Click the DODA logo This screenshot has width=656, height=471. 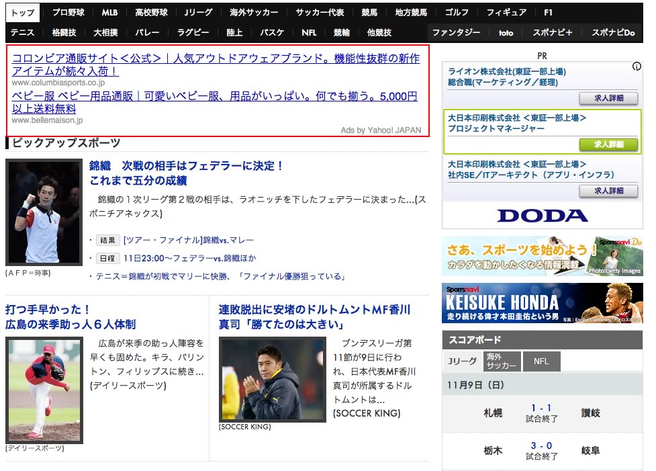coord(543,216)
